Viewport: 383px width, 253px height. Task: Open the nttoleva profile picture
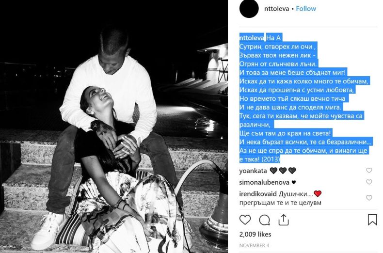[249, 9]
